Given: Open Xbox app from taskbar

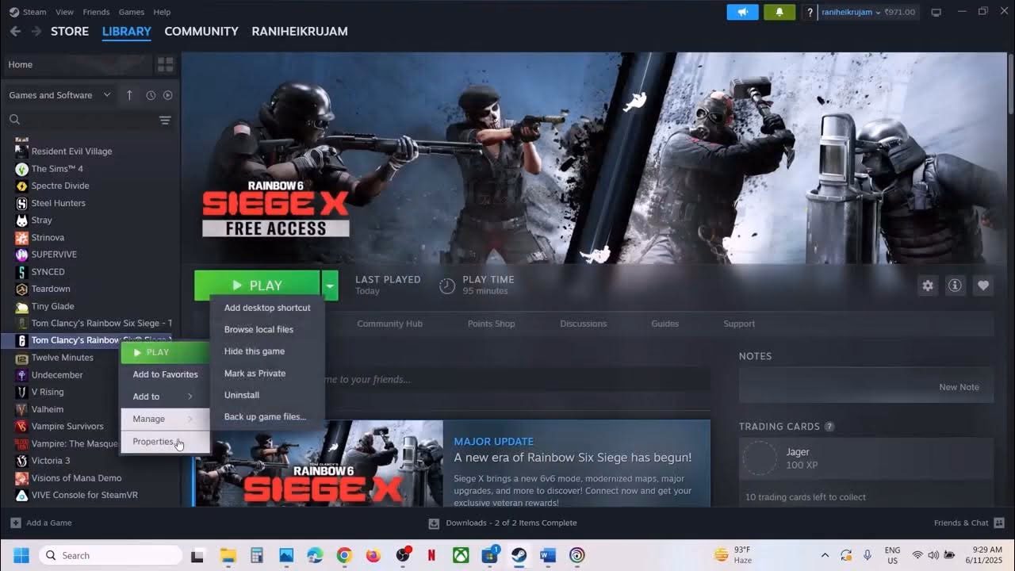Looking at the screenshot, I should click(x=461, y=555).
